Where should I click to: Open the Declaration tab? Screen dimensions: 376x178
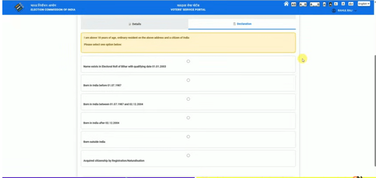point(242,24)
